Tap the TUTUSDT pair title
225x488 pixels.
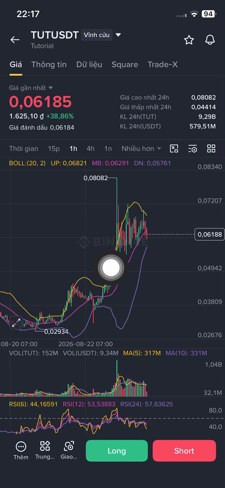point(55,35)
